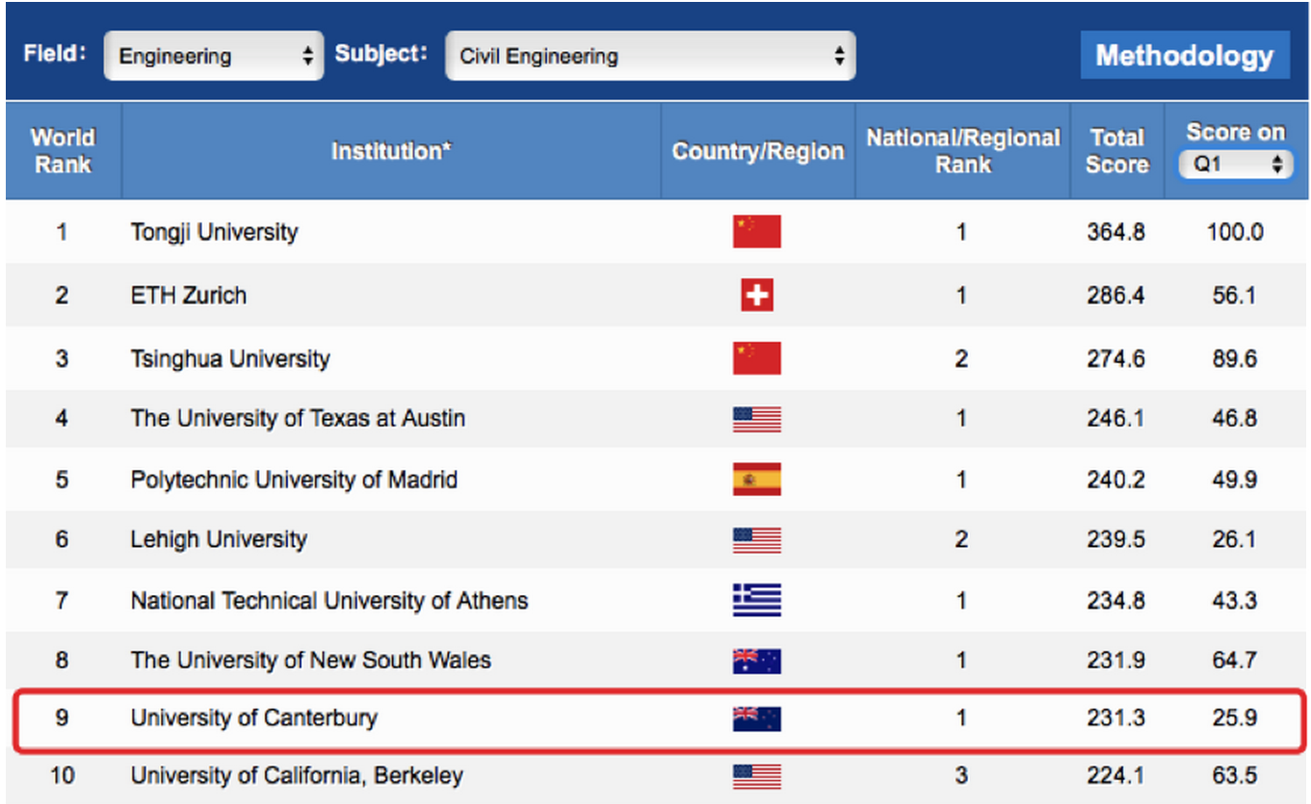Open the Field dropdown showing Engineering

click(213, 56)
